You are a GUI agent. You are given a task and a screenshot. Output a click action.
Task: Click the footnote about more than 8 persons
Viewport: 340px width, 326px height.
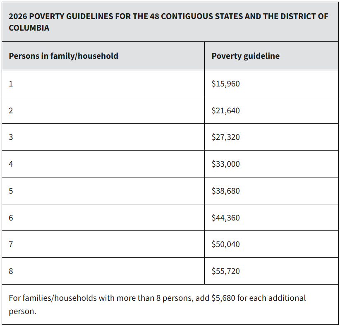tap(157, 304)
